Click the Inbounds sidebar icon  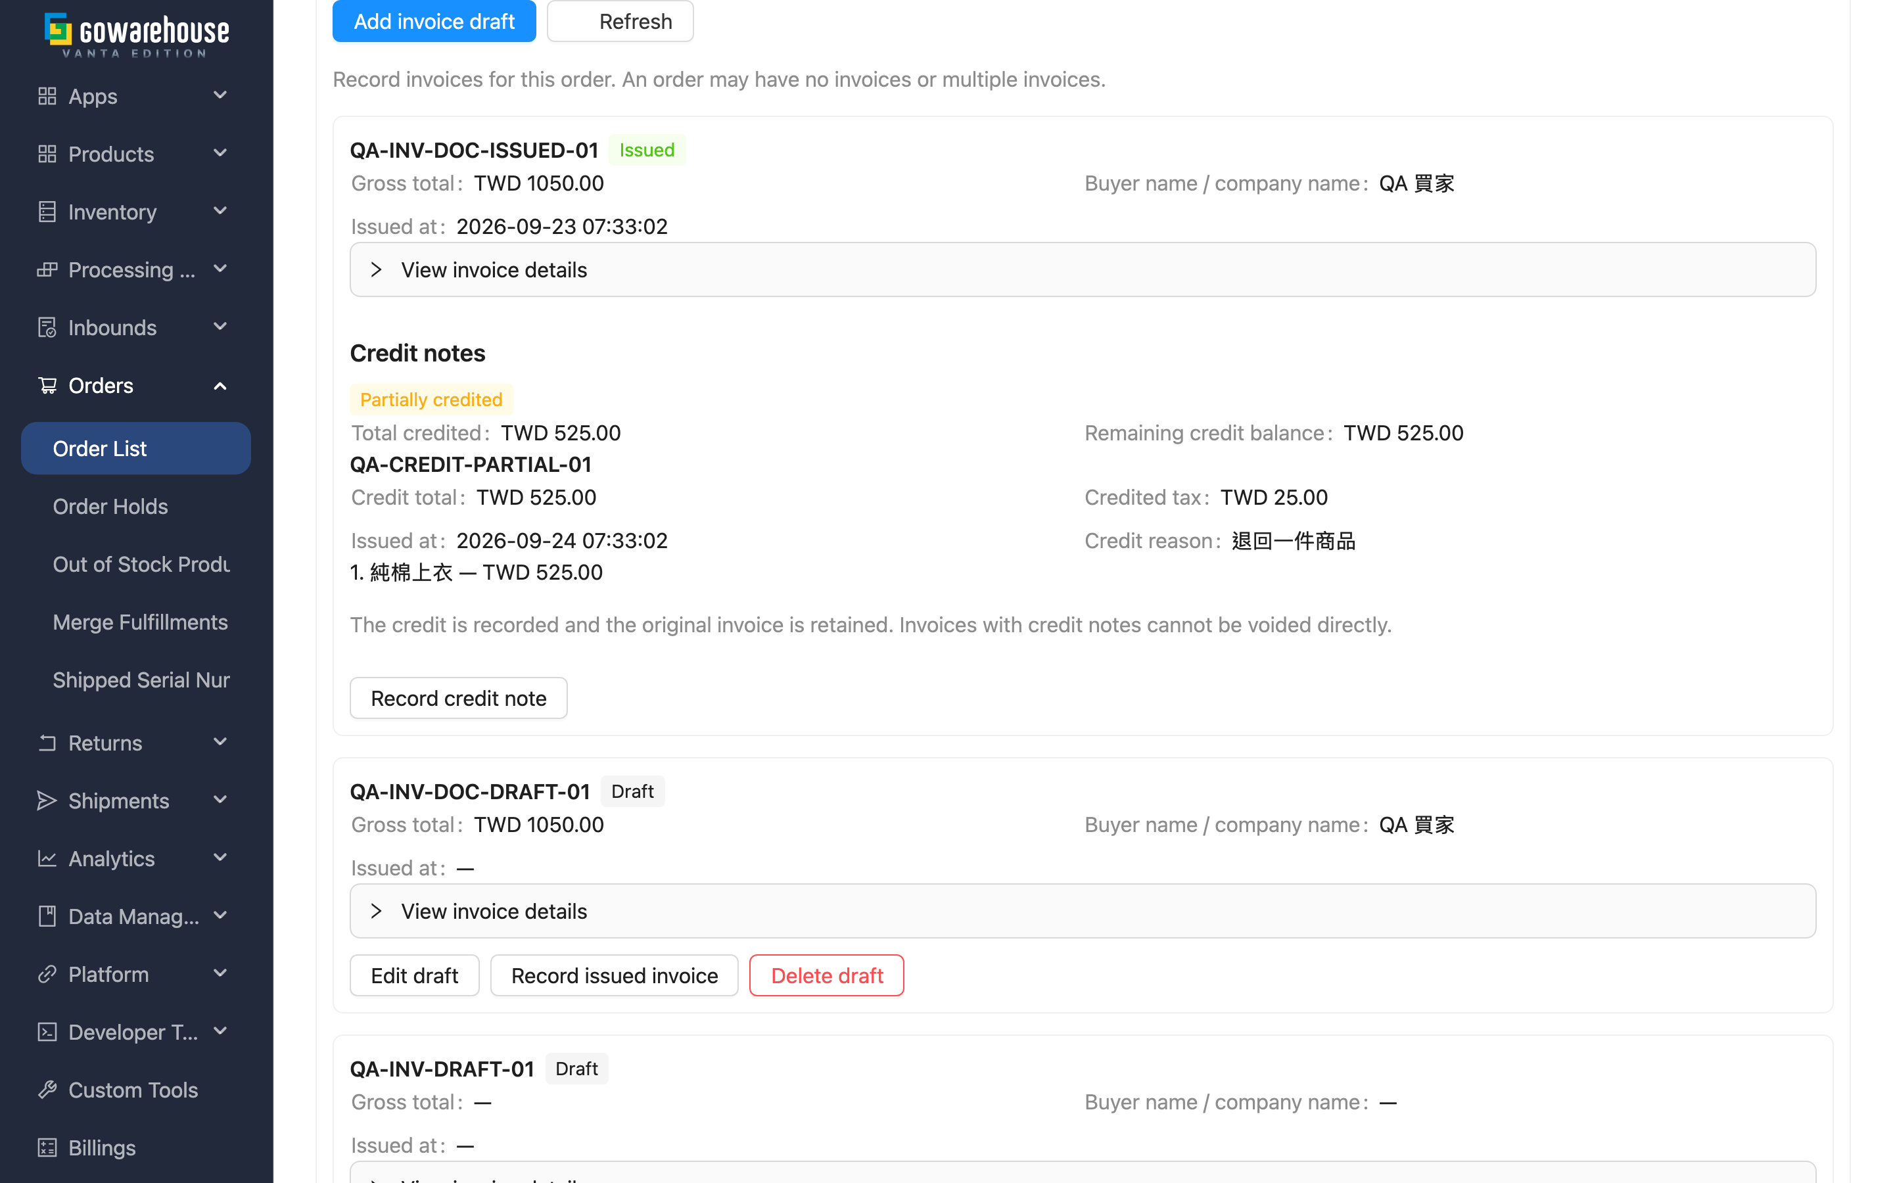pyautogui.click(x=47, y=328)
